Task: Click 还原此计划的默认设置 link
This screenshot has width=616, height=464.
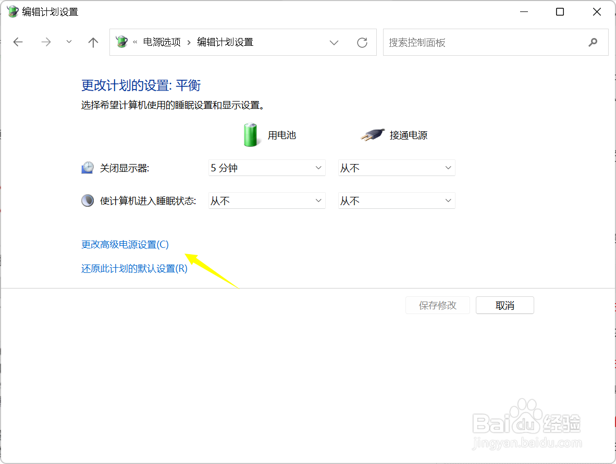Action: tap(134, 269)
